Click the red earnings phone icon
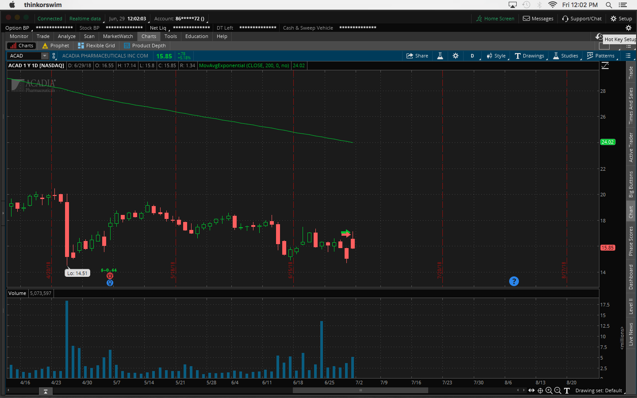The image size is (637, 398). 110,276
